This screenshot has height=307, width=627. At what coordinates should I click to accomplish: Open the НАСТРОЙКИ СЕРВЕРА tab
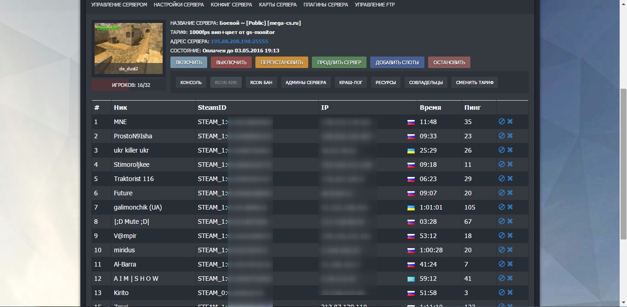pos(179,5)
